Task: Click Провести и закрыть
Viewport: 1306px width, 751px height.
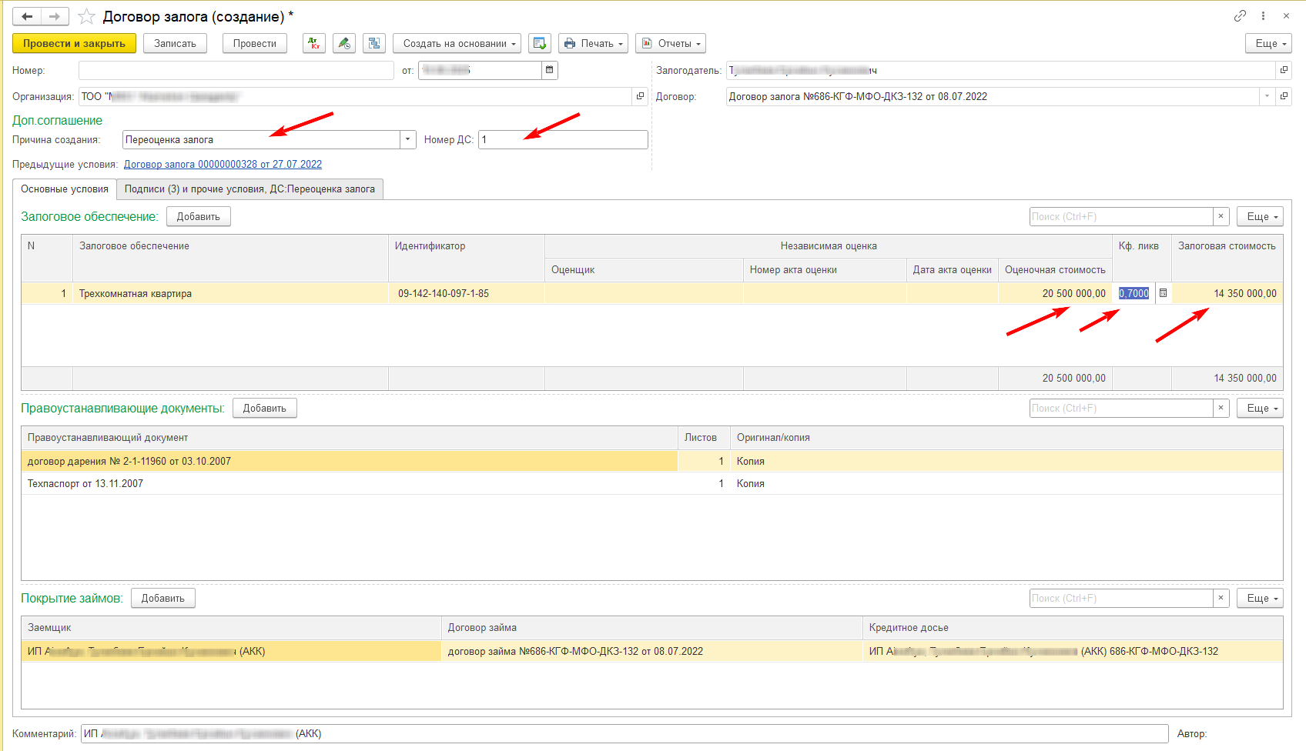Action: tap(74, 43)
